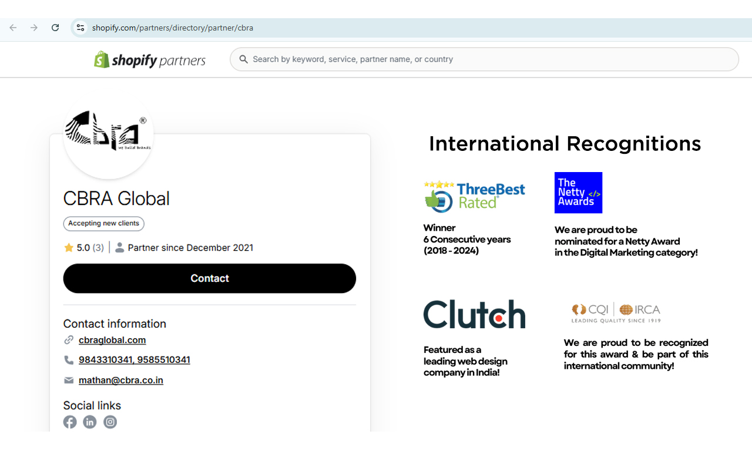Viewport: 752px width, 458px height.
Task: Open the LinkedIn social link
Action: (90, 422)
